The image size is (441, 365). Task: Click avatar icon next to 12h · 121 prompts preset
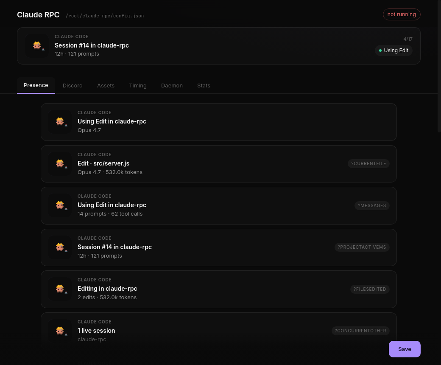(60, 247)
